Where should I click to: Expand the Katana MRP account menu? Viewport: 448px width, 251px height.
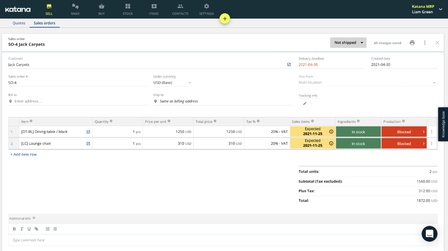[440, 9]
